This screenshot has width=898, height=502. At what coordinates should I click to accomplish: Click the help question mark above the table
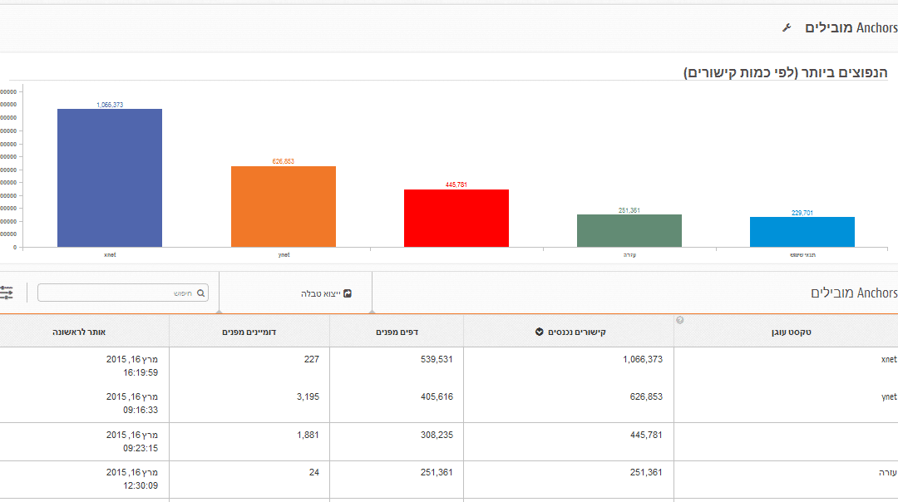[x=680, y=320]
